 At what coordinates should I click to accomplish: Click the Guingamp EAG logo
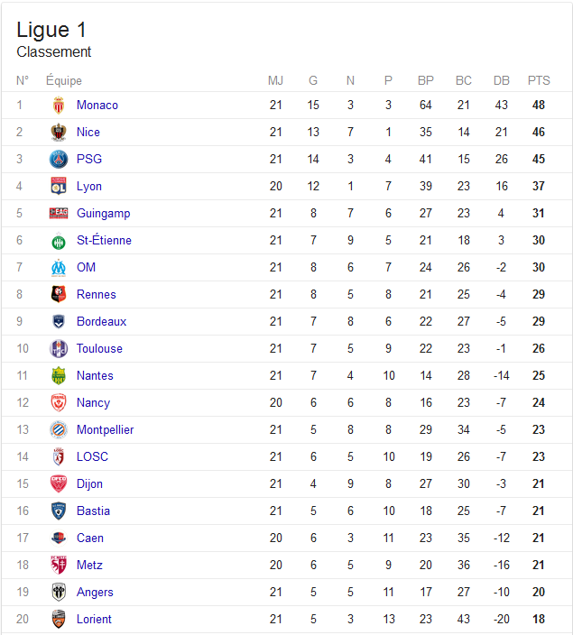tap(59, 213)
